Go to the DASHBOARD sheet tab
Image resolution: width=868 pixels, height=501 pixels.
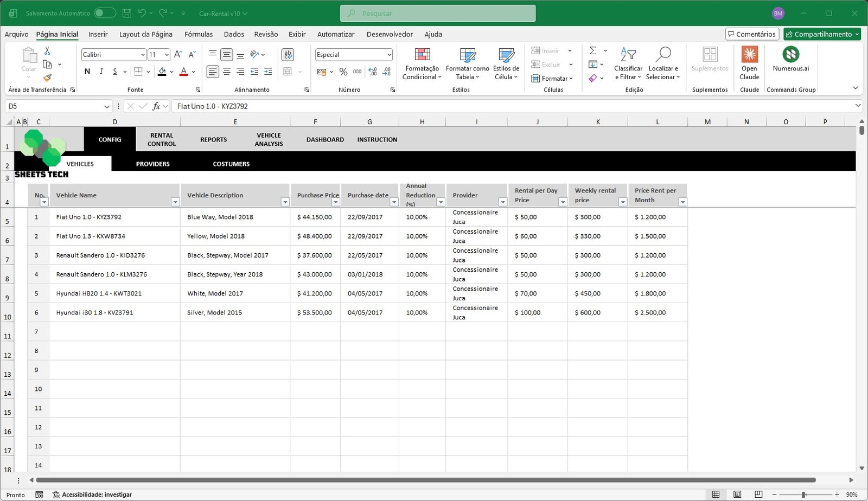point(325,139)
